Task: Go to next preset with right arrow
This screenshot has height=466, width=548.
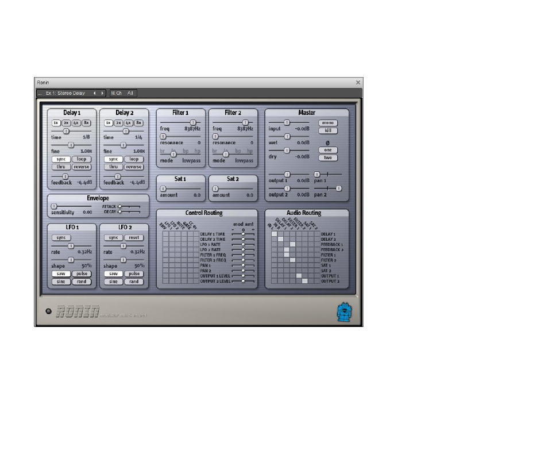Action: point(102,93)
